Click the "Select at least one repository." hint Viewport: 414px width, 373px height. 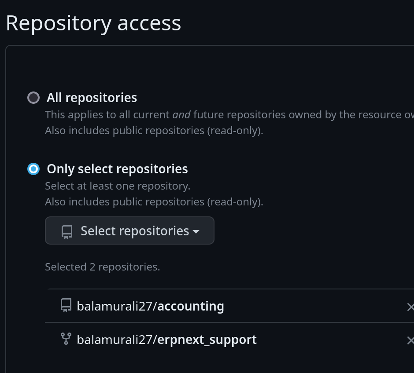(x=118, y=186)
